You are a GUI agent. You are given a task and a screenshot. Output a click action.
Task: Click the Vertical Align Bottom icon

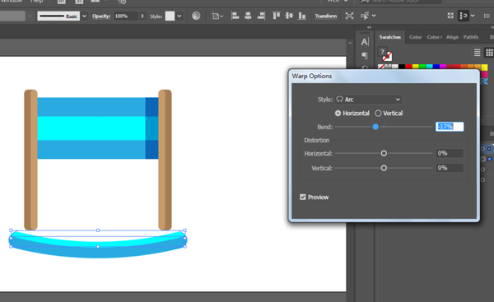coord(302,16)
